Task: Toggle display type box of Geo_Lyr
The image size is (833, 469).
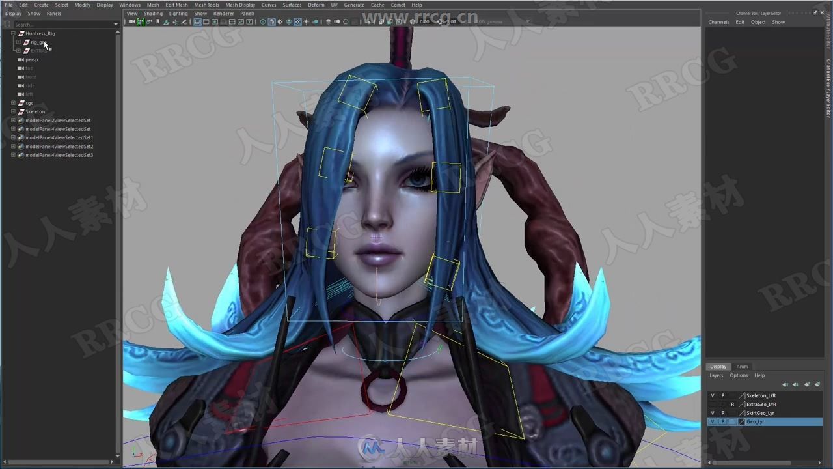Action: (x=733, y=422)
